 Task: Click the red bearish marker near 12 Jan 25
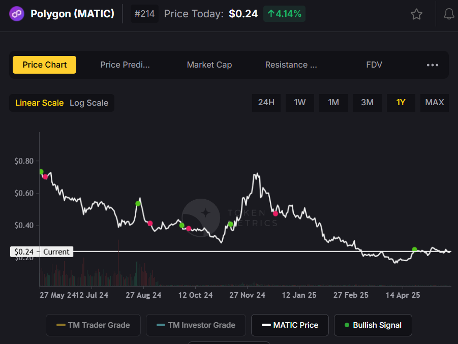pyautogui.click(x=276, y=214)
